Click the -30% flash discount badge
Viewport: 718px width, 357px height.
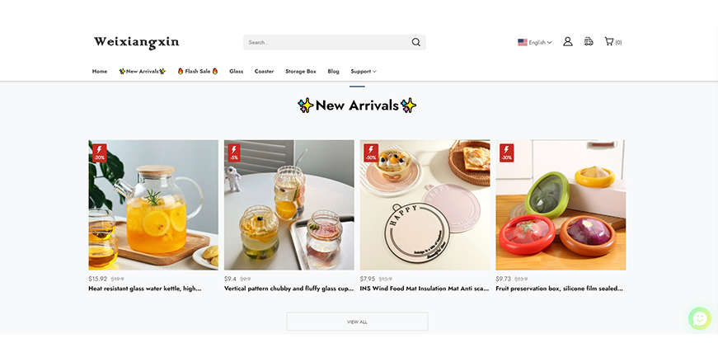click(x=506, y=153)
